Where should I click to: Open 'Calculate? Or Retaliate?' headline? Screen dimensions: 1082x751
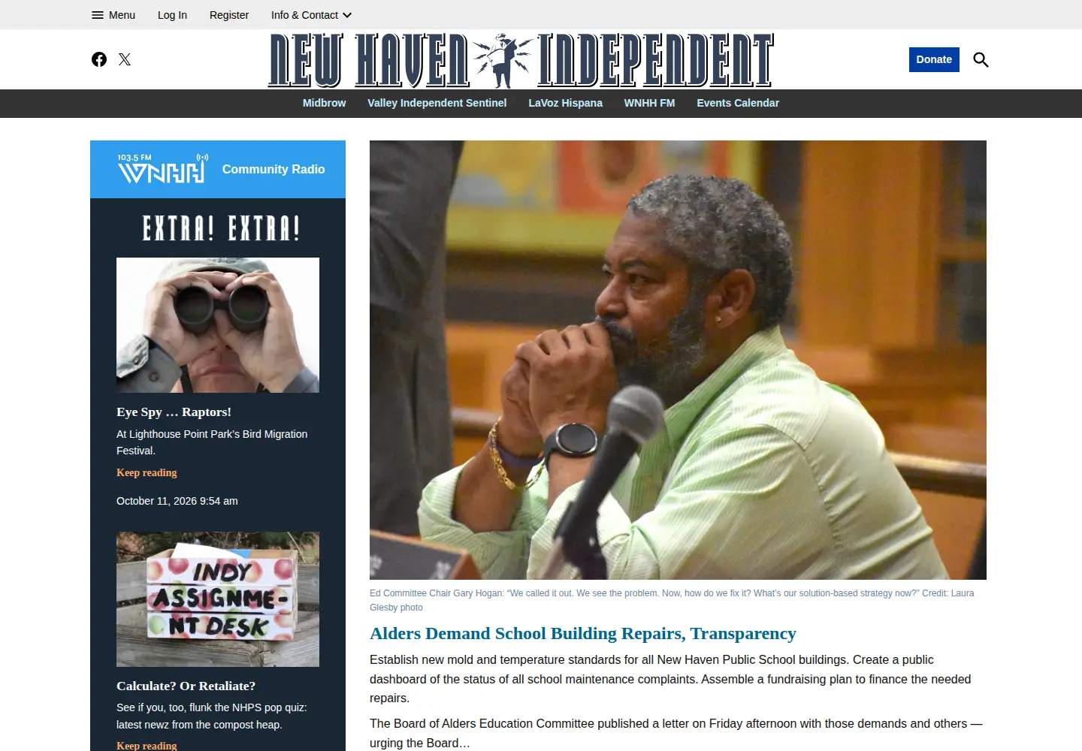[186, 686]
